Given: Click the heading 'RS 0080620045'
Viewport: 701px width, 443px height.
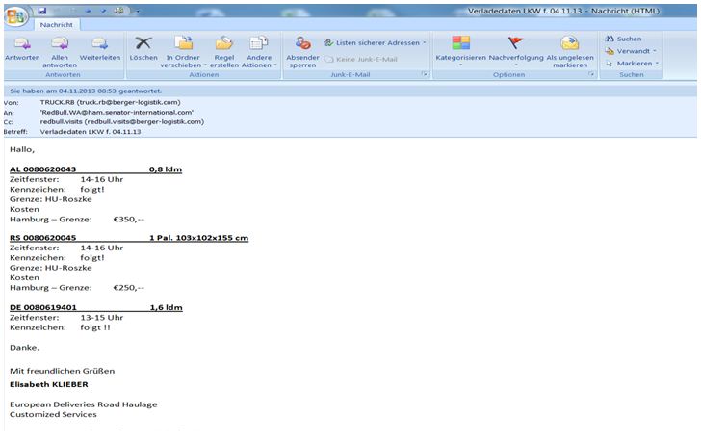Looking at the screenshot, I should point(43,238).
